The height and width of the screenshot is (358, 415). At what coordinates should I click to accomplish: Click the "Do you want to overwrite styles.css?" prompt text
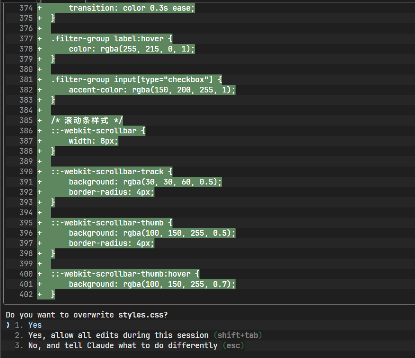coord(87,315)
